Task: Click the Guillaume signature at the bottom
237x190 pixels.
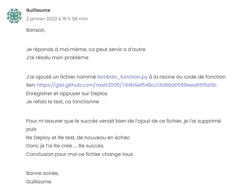Action: pos(39,182)
